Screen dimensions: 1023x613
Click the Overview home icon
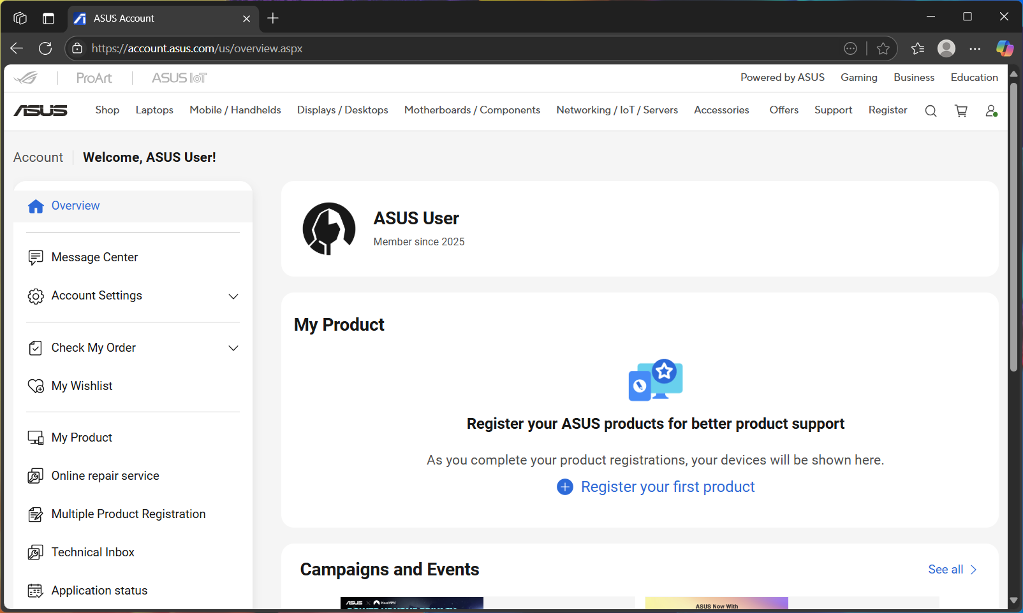click(36, 206)
